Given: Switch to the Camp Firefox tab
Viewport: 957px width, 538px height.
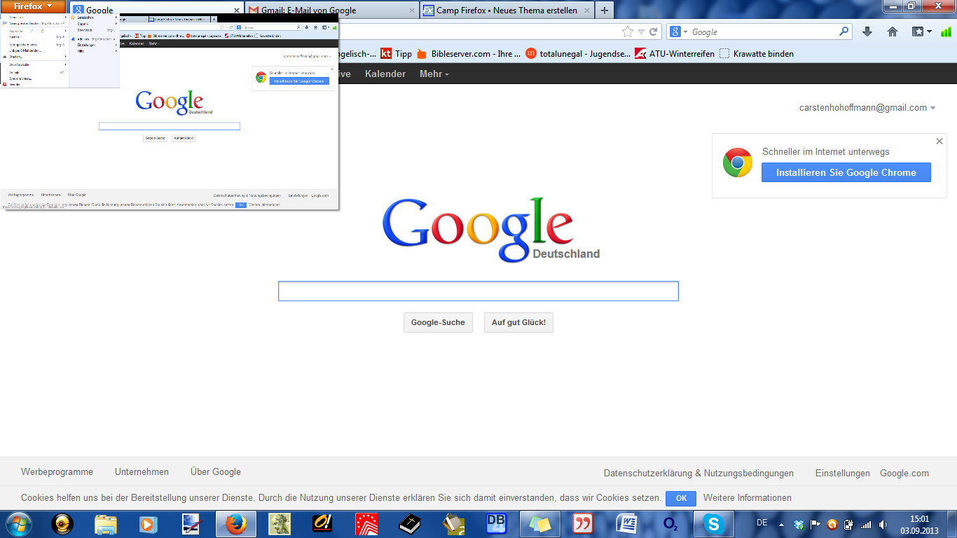Looking at the screenshot, I should tap(507, 11).
